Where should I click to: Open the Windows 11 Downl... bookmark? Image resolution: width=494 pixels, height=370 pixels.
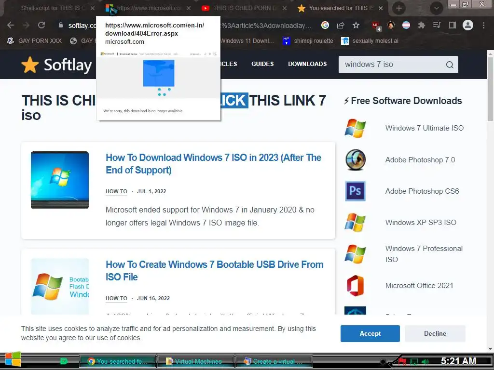coord(247,41)
